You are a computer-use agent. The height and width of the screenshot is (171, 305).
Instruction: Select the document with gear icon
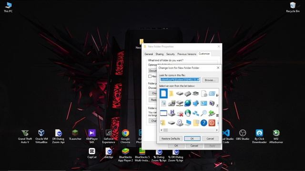(x=204, y=94)
